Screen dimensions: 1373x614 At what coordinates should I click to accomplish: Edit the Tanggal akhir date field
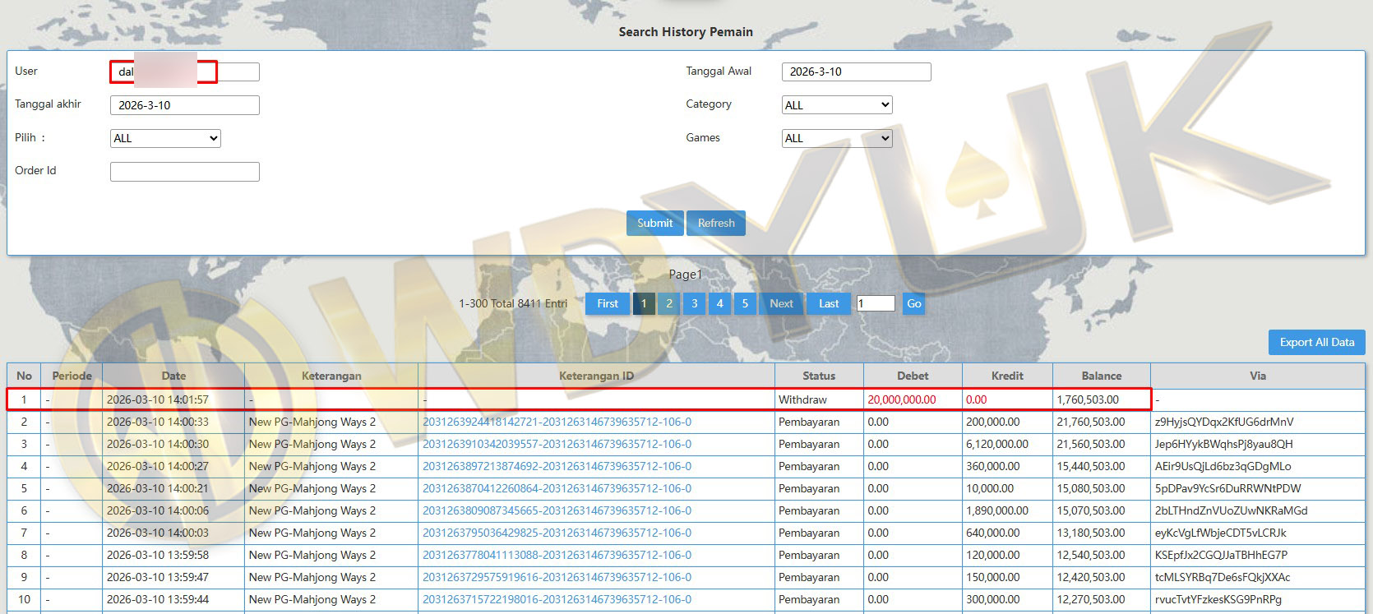(185, 105)
